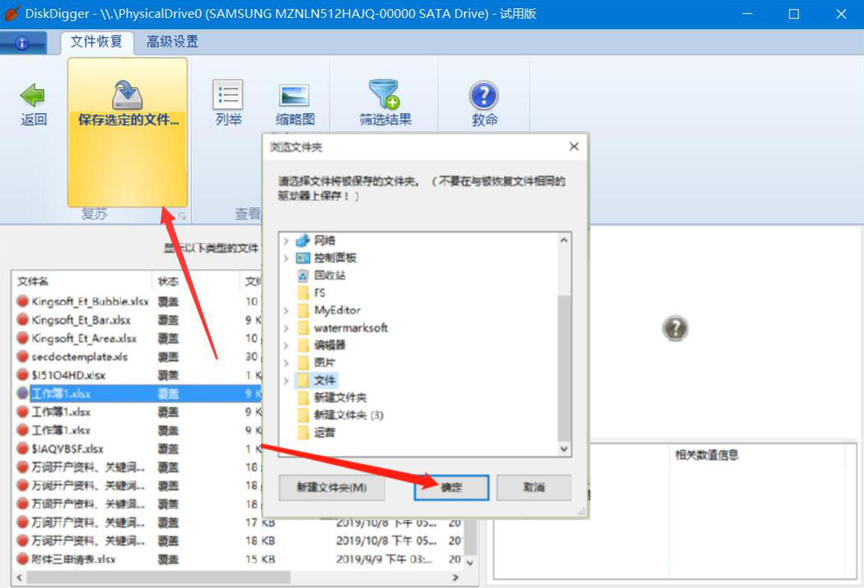Image resolution: width=864 pixels, height=588 pixels.
Task: Click the 回收站 recycle bin icon
Action: pos(303,276)
